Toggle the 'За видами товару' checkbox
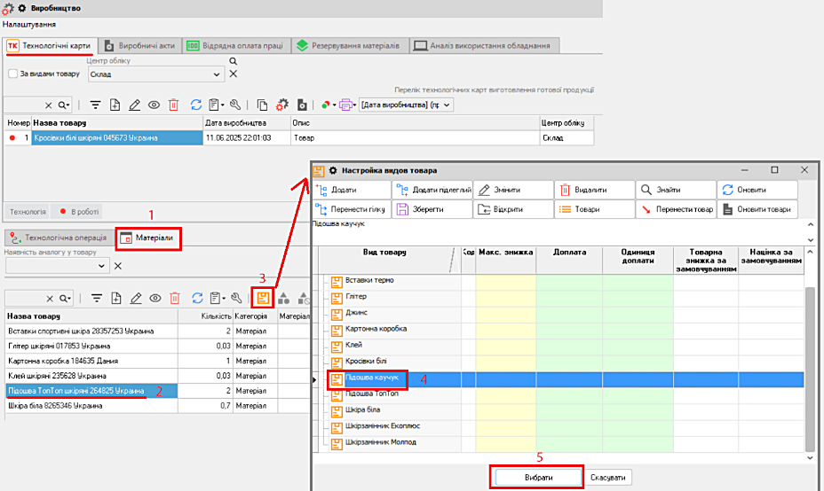Image resolution: width=824 pixels, height=491 pixels. (13, 74)
